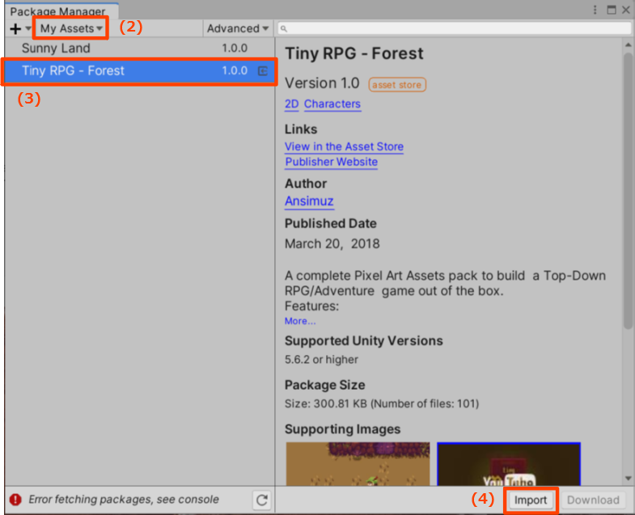Viewport: 635px width, 515px height.
Task: Open the dropdown arrow next to plus icon
Action: (x=28, y=28)
